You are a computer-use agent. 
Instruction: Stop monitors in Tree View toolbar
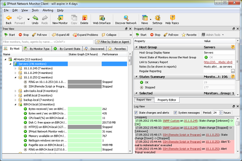(x=24, y=35)
